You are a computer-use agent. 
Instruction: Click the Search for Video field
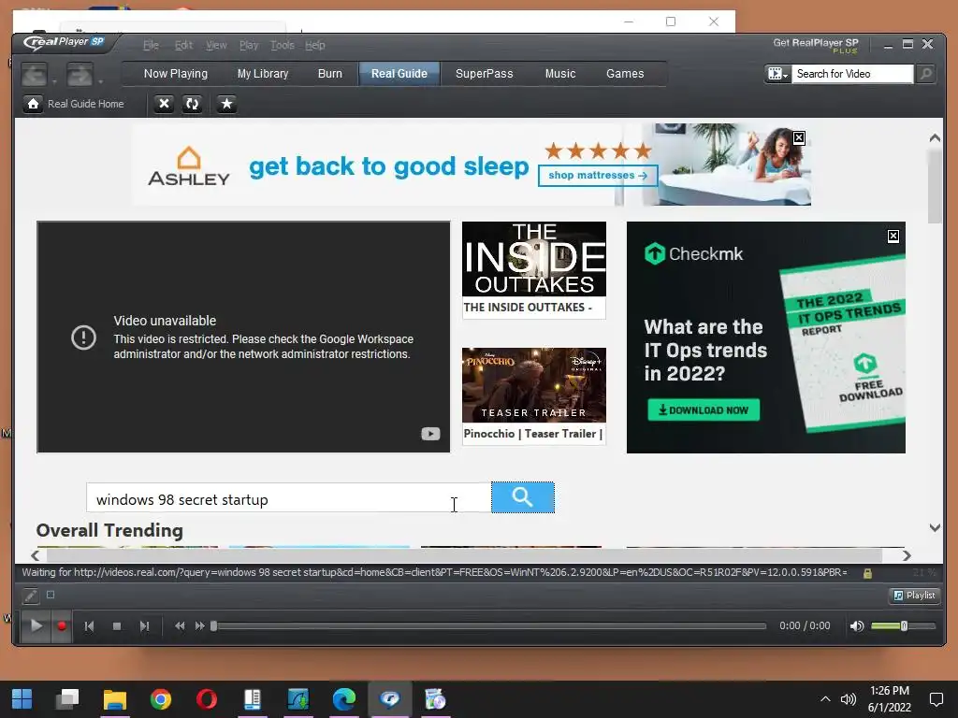coord(852,74)
